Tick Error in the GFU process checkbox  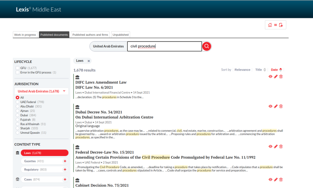pos(18,73)
